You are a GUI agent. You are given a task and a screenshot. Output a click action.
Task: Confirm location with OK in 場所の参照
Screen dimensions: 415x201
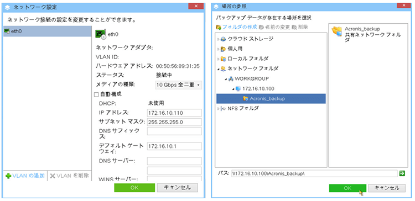348,188
